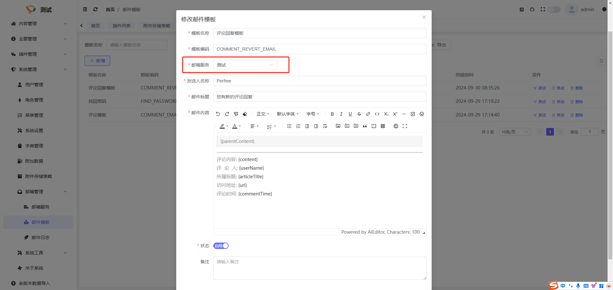613x290 pixels.
Task: Insert a blockquote in the editor
Action: tap(365, 126)
